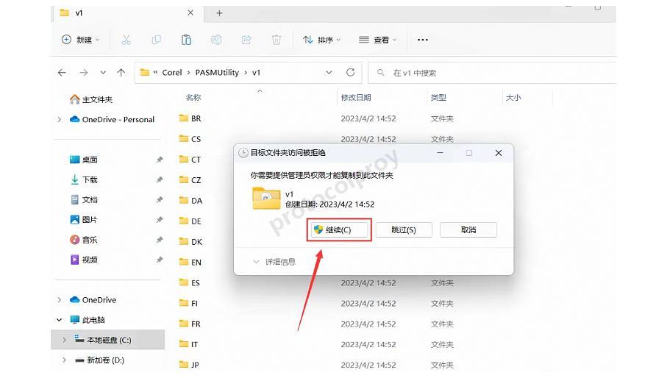667x378 pixels.
Task: Close the v1 tab
Action: pos(190,13)
